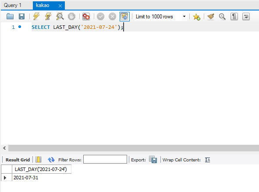
Task: Save the query as a snippet with the star icon
Action: [197, 17]
